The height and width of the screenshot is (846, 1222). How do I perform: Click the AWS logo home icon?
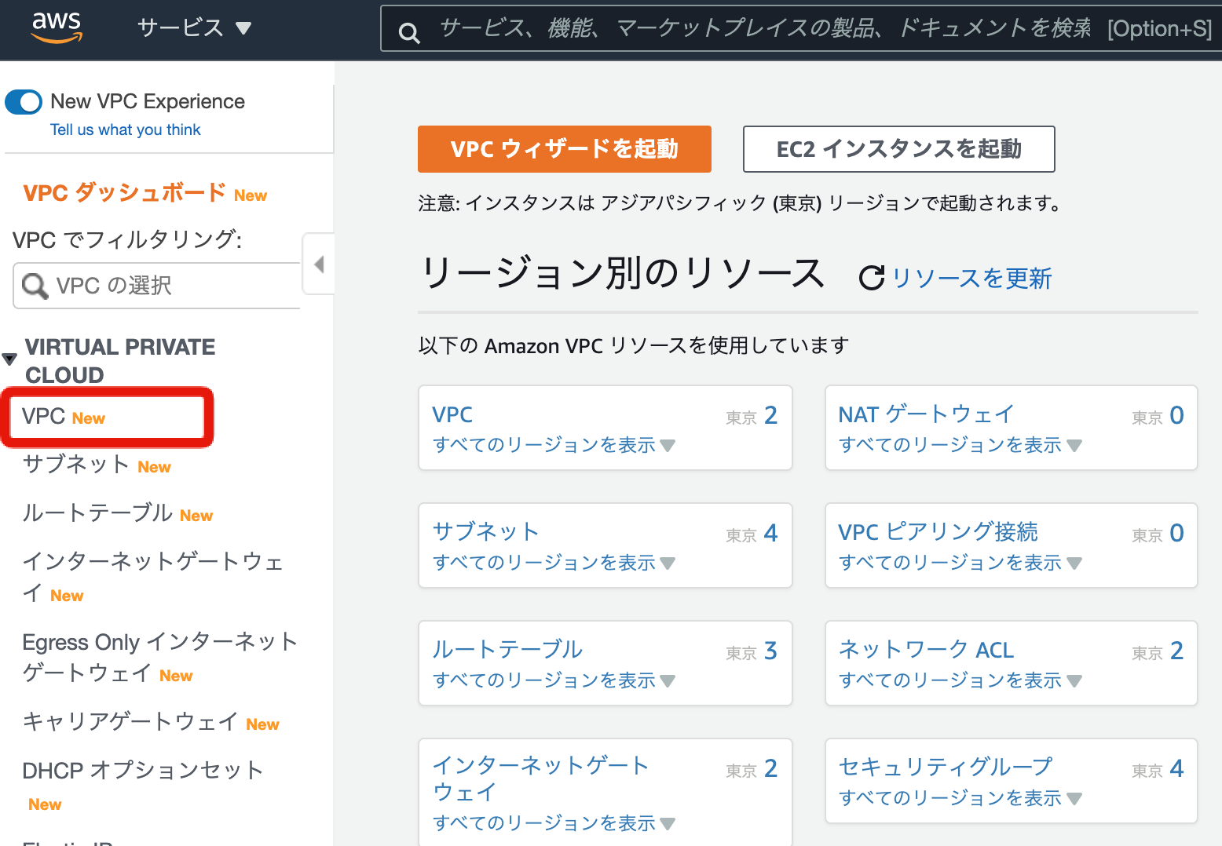[x=57, y=27]
